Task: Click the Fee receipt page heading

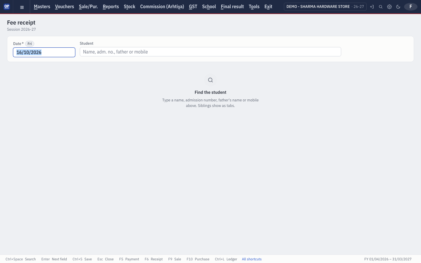Action: [x=21, y=23]
